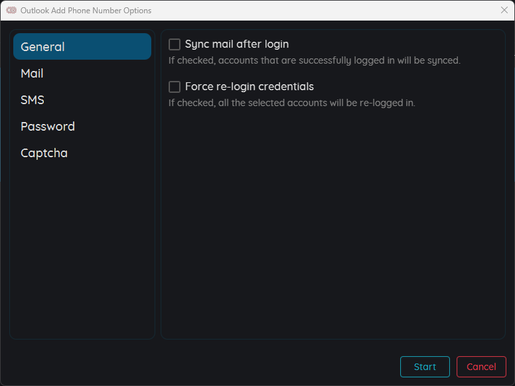Switch to the SMS options
Image resolution: width=515 pixels, height=386 pixels.
[x=82, y=99]
